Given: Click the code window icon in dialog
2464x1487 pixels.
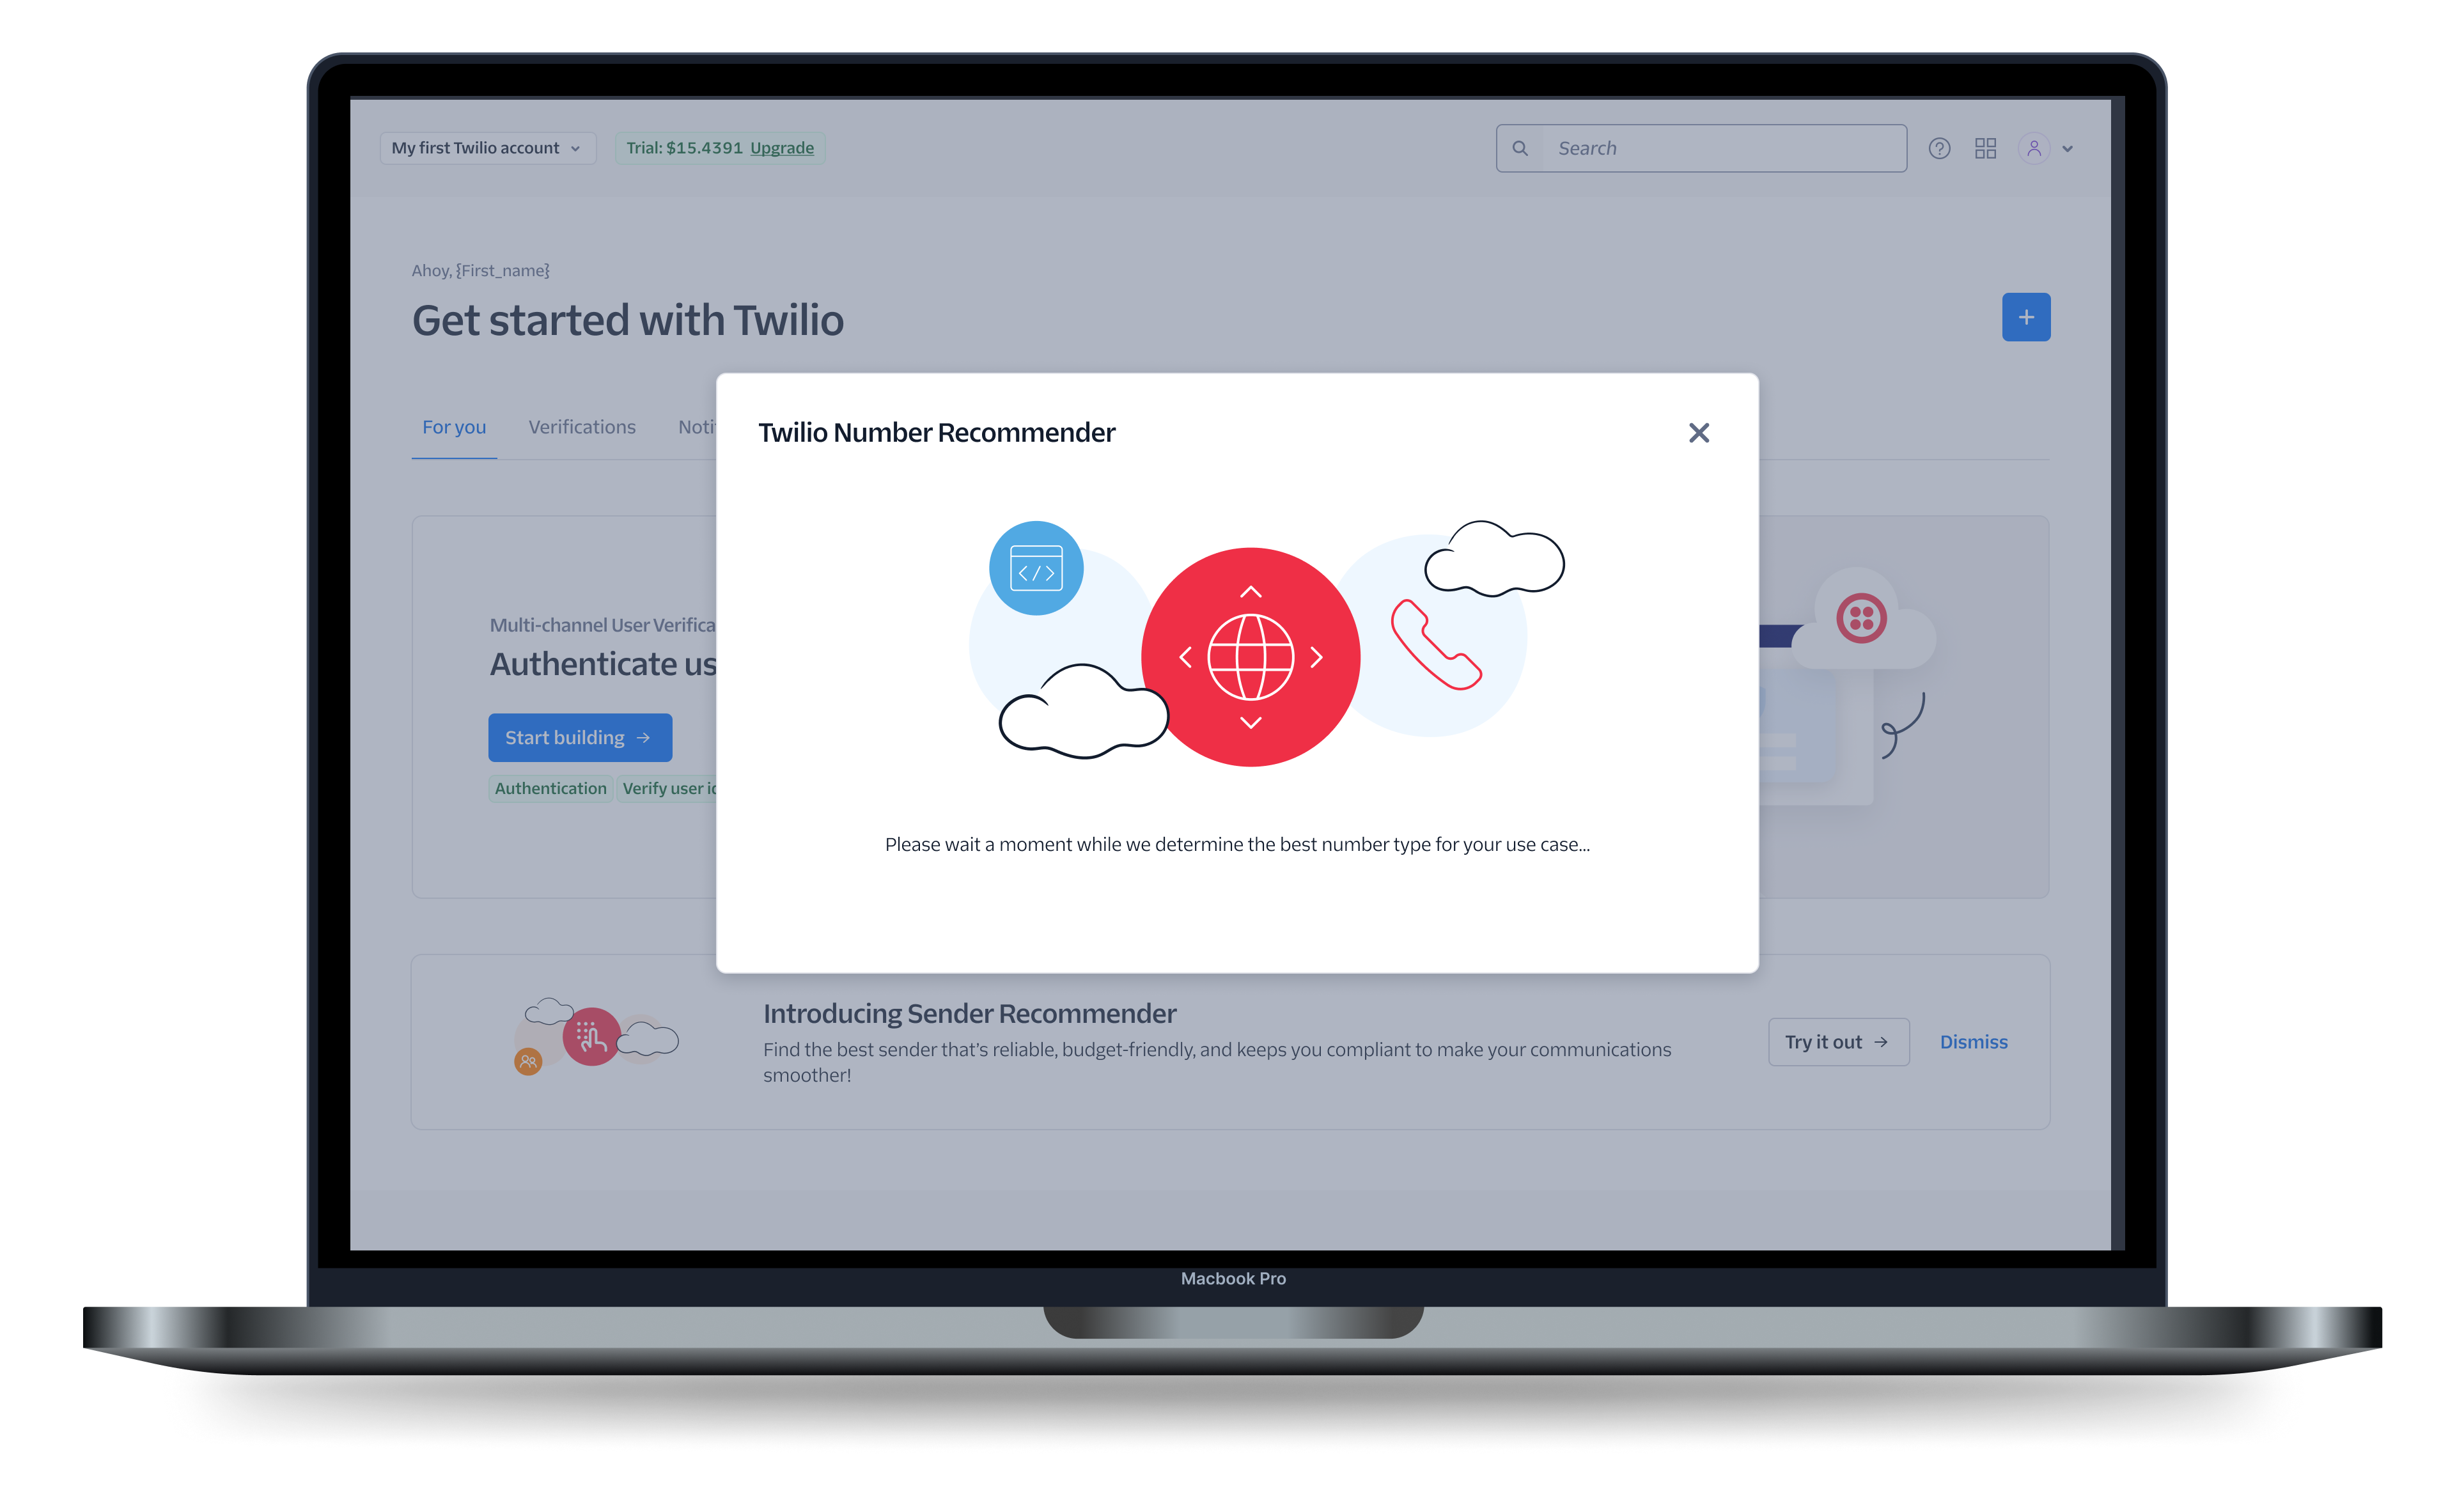Looking at the screenshot, I should click(x=1036, y=568).
